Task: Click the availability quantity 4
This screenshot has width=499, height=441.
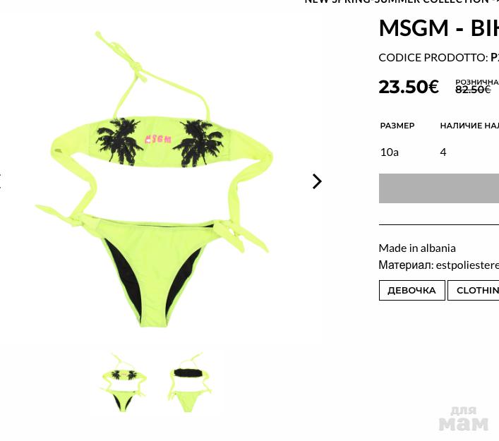Action: pyautogui.click(x=443, y=152)
